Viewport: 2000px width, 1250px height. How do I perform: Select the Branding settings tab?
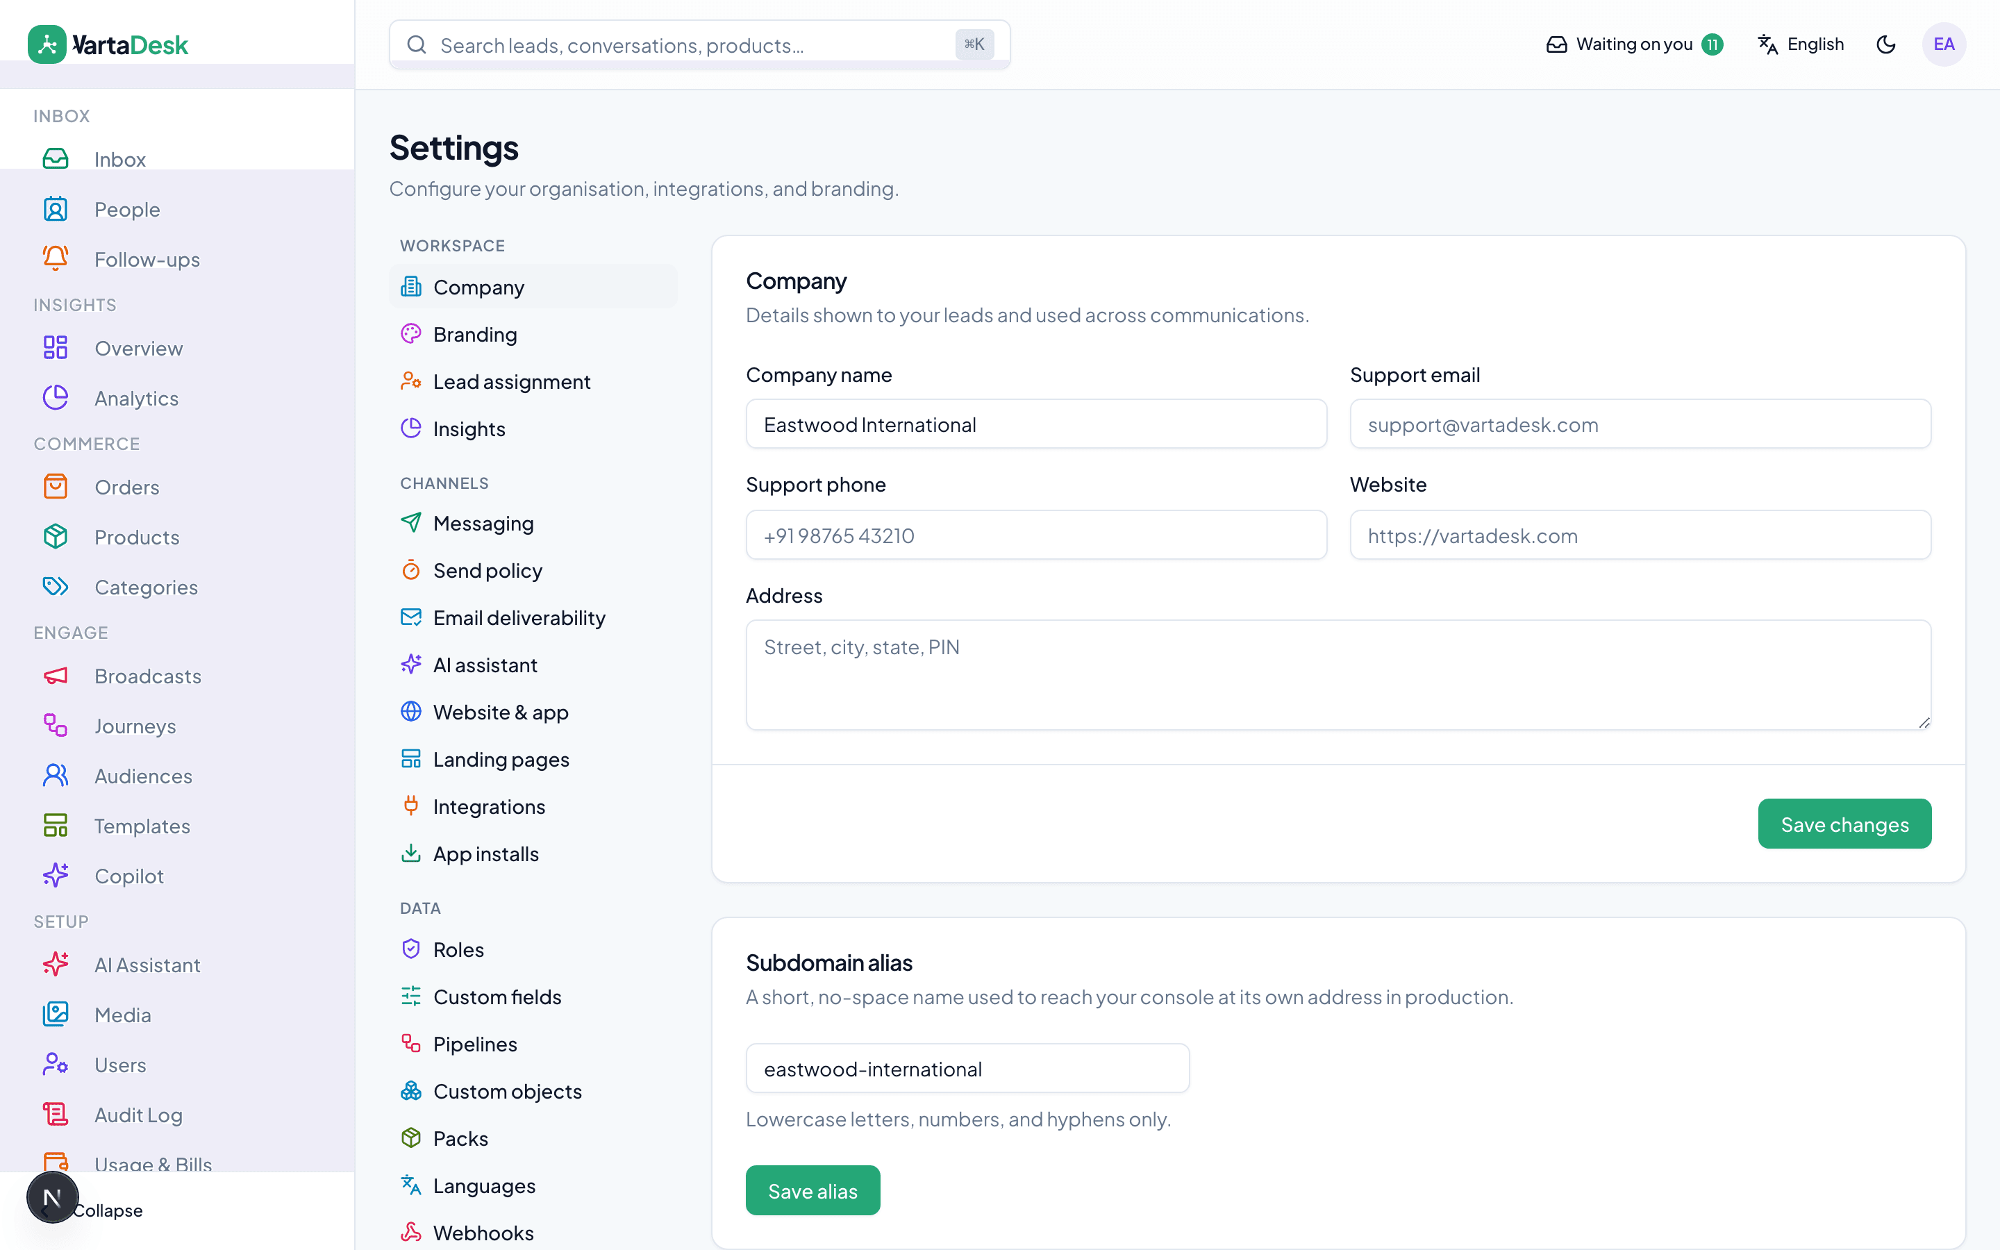[x=533, y=334]
